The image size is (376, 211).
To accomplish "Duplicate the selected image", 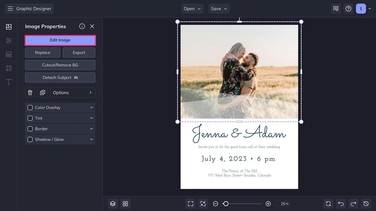I will [x=43, y=93].
